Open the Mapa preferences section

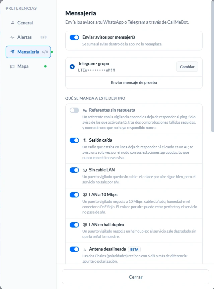pyautogui.click(x=28, y=66)
